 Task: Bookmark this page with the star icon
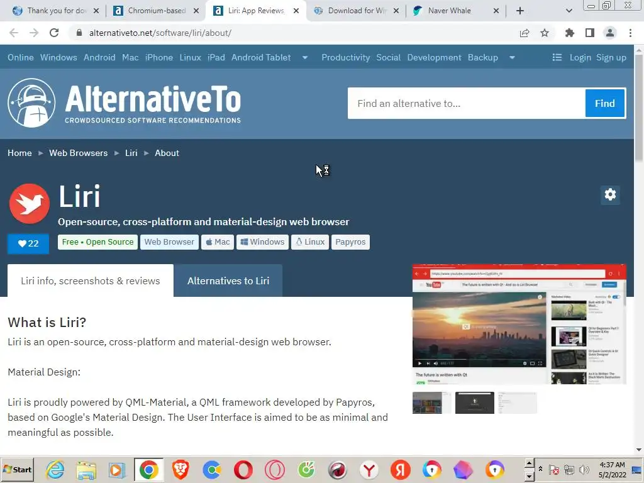tap(545, 33)
